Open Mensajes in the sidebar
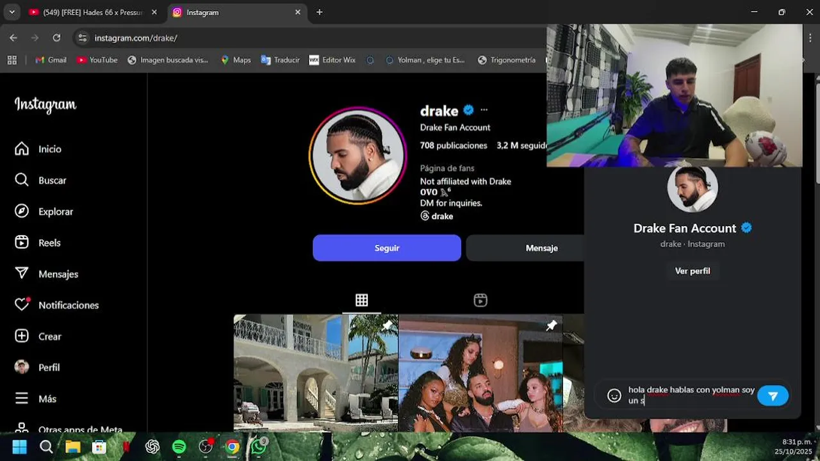Viewport: 820px width, 461px height. click(46, 274)
